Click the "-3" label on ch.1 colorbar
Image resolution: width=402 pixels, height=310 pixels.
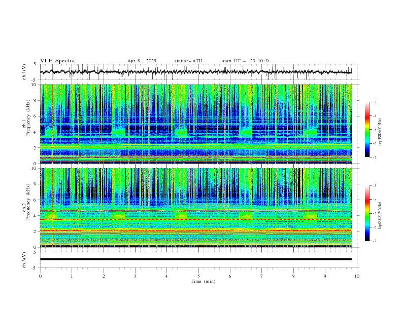[374, 102]
